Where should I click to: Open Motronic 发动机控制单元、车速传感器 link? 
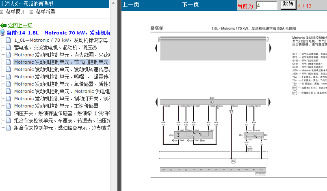(x=56, y=106)
